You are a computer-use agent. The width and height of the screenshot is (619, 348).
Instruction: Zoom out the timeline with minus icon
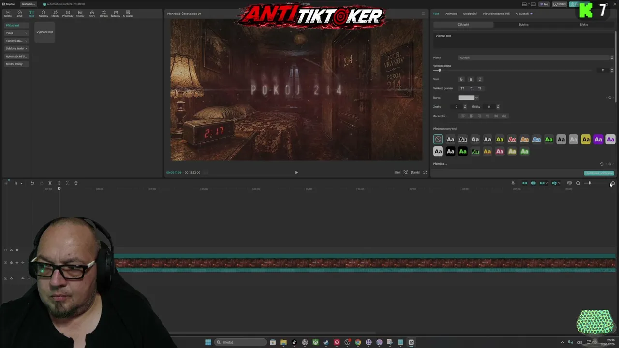coord(578,183)
